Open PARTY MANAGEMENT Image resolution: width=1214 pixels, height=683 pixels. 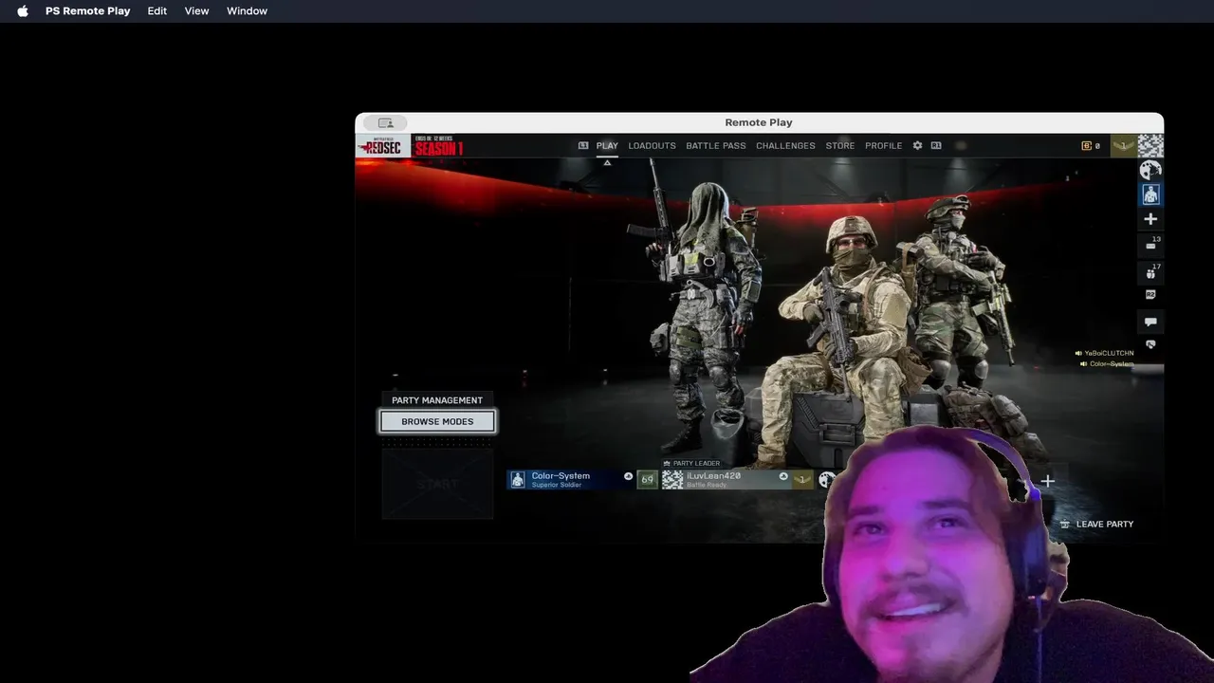(437, 400)
